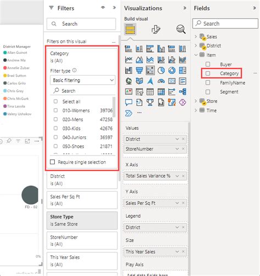The width and height of the screenshot is (260, 276).
Task: Open StoreNumber field well dropdown arrow
Action: 177,149
